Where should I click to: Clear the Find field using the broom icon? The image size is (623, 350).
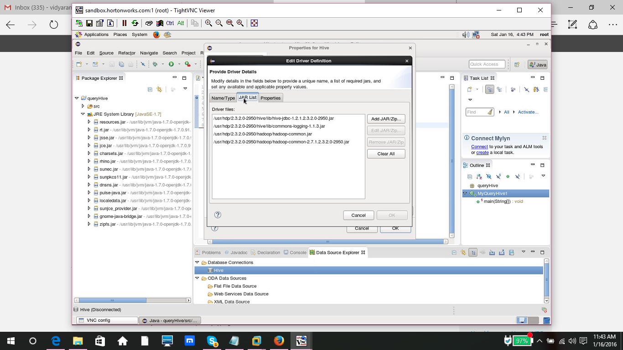490,112
